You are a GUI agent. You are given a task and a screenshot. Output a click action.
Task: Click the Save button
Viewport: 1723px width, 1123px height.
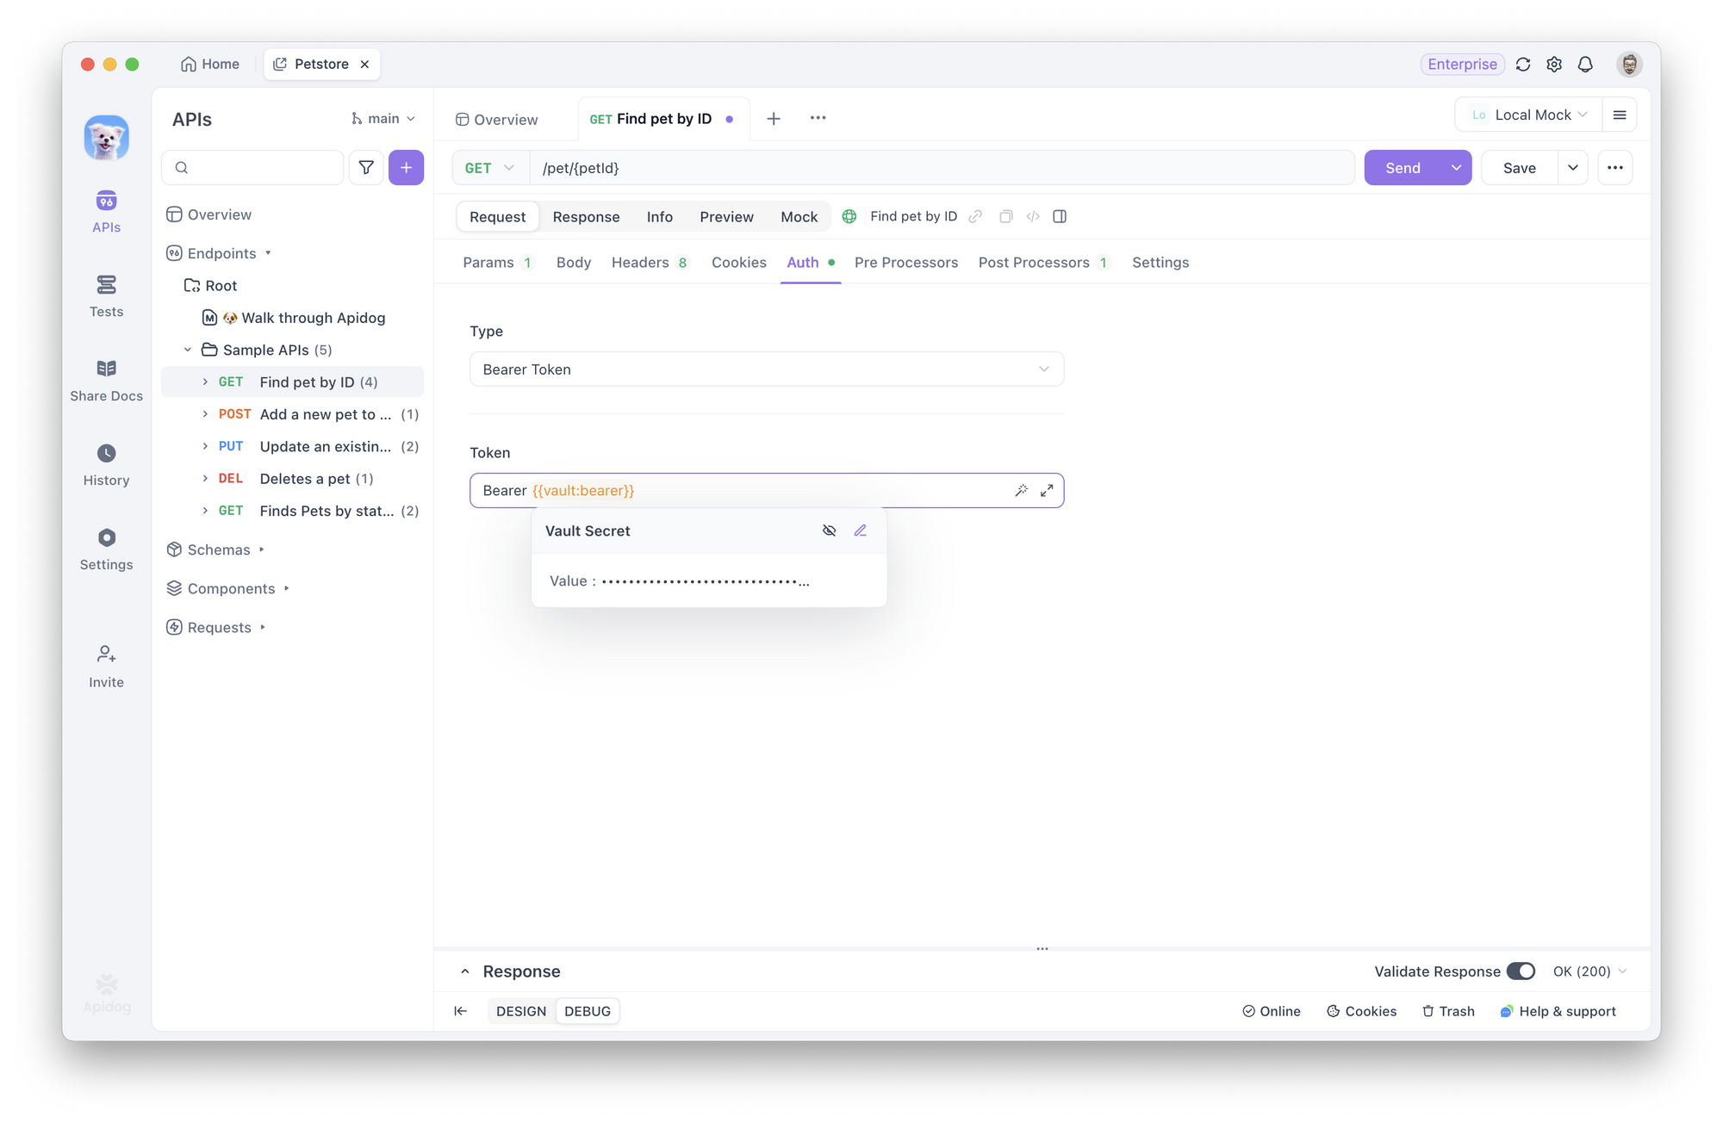(x=1519, y=168)
